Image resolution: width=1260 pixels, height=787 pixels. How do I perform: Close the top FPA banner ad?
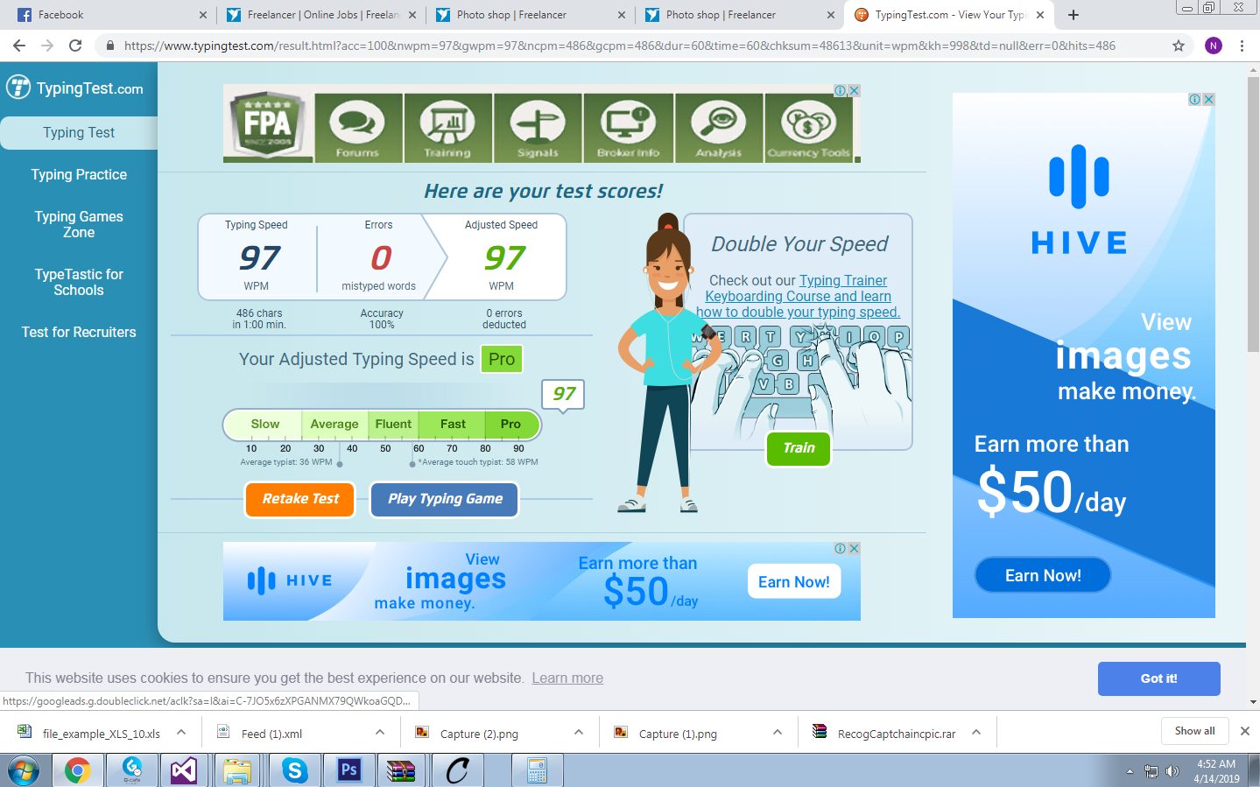coord(854,90)
